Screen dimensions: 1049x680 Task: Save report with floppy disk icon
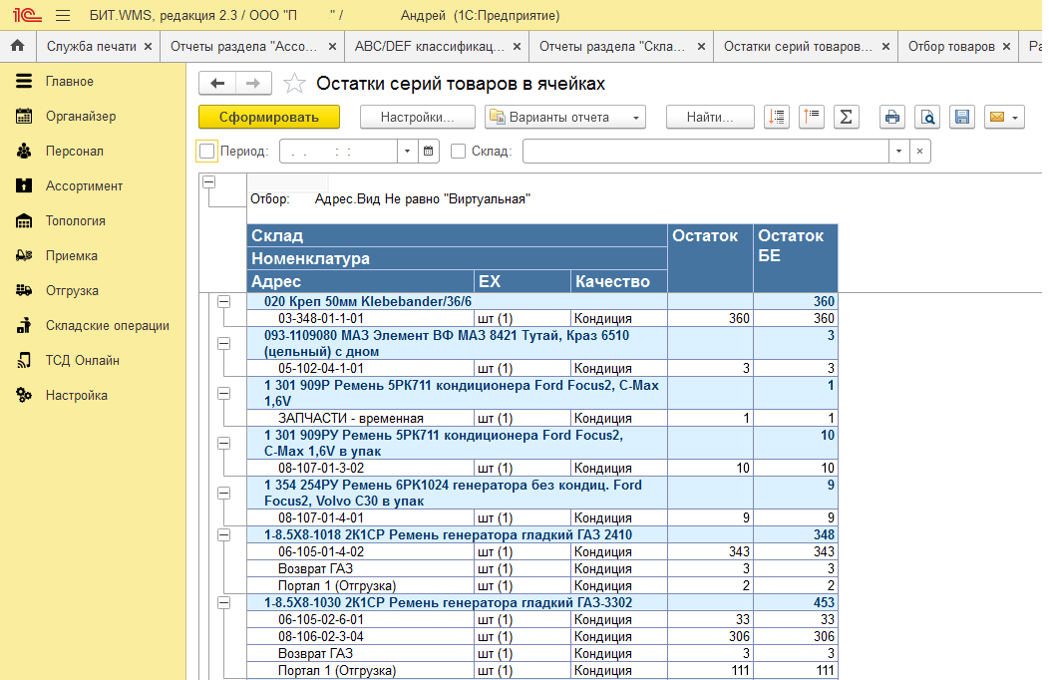point(962,118)
